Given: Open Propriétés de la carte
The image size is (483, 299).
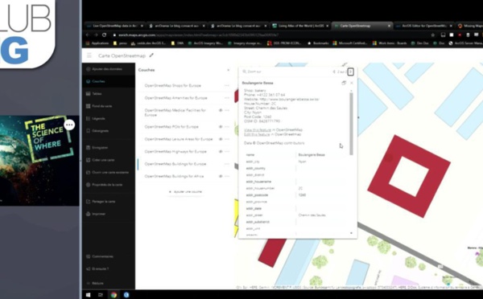Looking at the screenshot, I should [107, 185].
